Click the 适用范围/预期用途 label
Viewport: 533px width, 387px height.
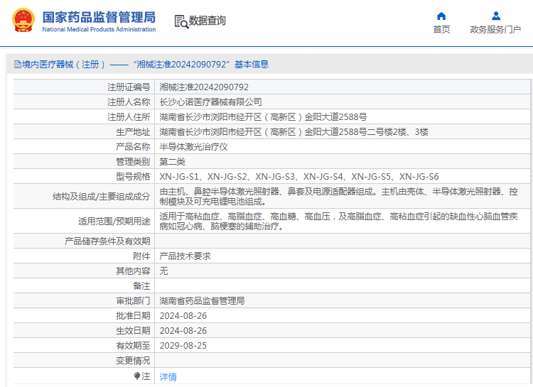point(114,222)
